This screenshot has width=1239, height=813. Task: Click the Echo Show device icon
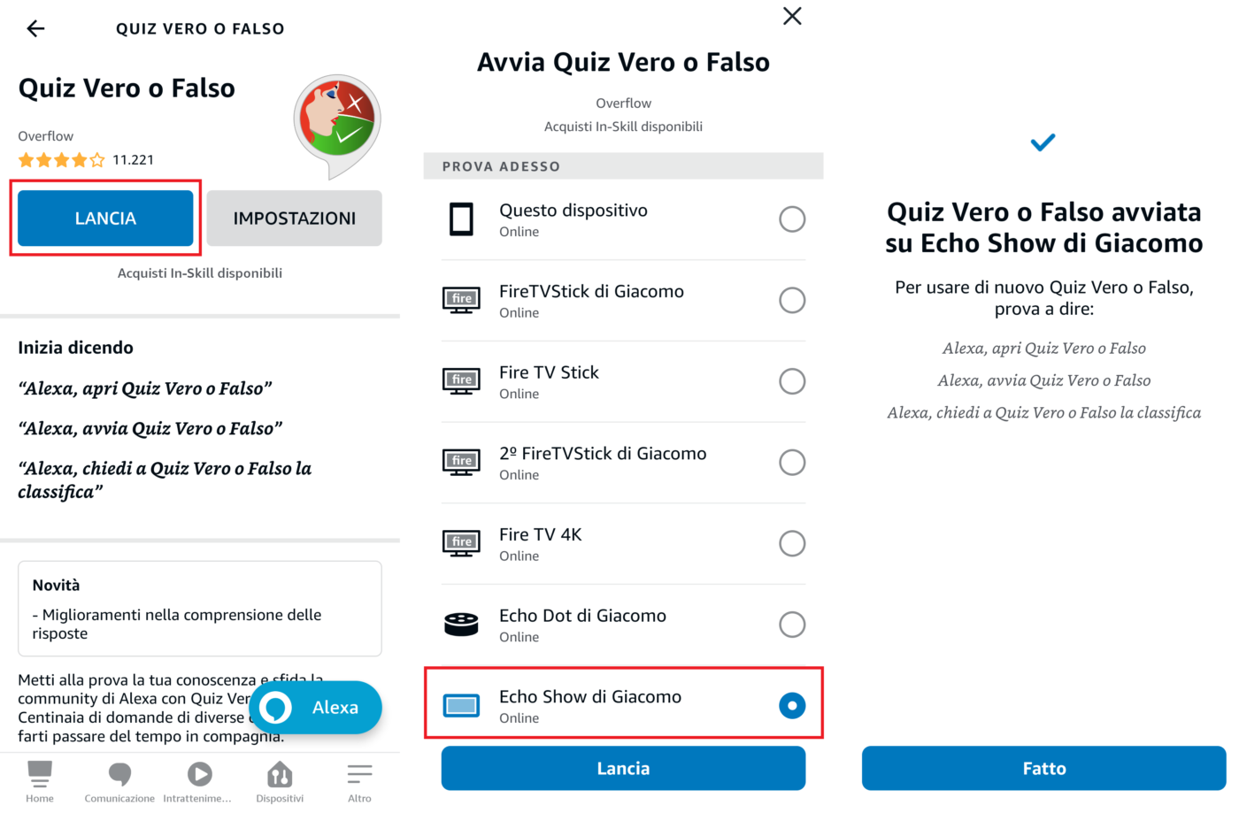(x=462, y=705)
